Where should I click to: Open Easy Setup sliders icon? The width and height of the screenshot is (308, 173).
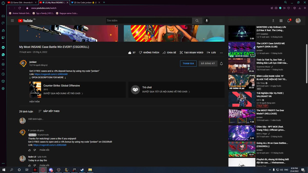coord(304,8)
